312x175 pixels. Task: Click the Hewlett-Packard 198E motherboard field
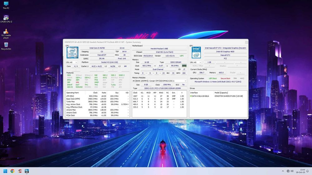(x=159, y=48)
